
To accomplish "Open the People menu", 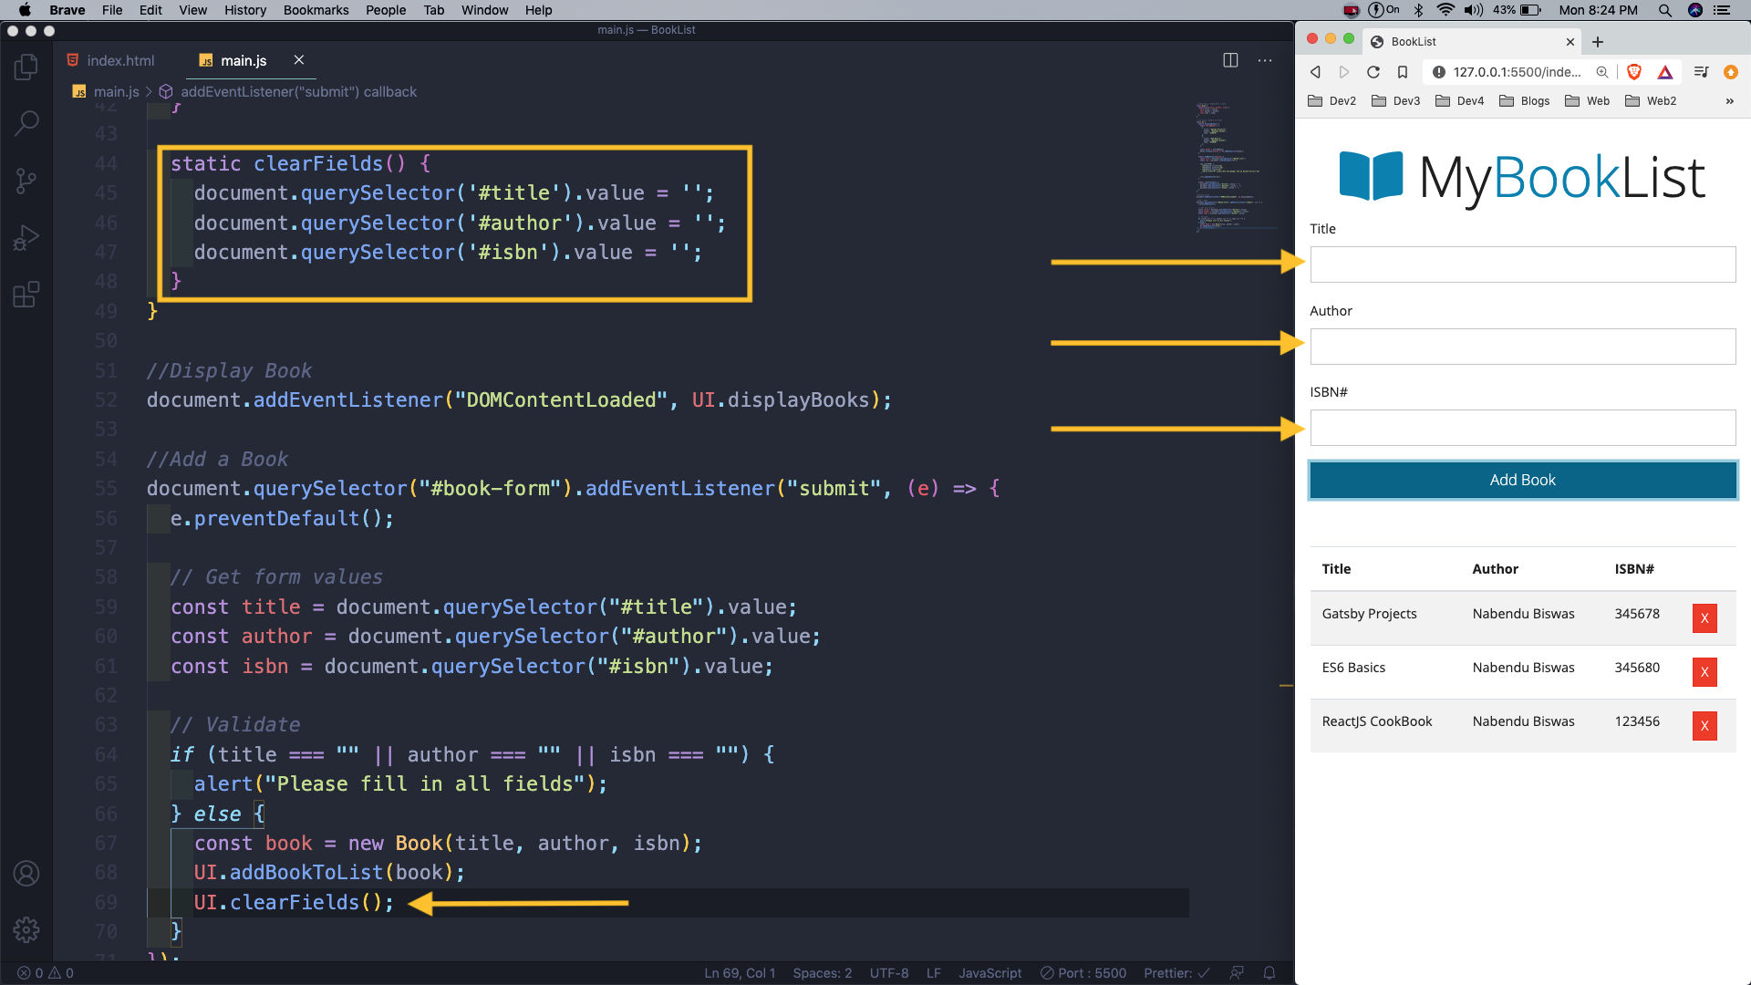I will pyautogui.click(x=386, y=10).
